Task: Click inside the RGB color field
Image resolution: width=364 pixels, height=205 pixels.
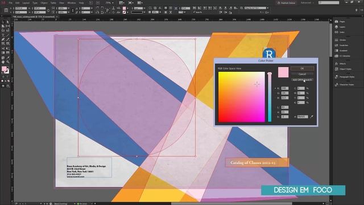Action: click(241, 97)
